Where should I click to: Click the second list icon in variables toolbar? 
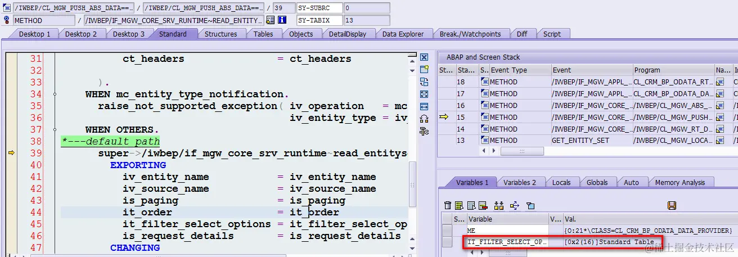[x=471, y=205]
